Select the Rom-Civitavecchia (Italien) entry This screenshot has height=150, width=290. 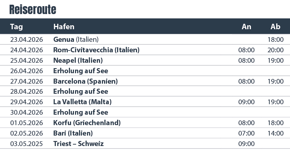[96, 49]
